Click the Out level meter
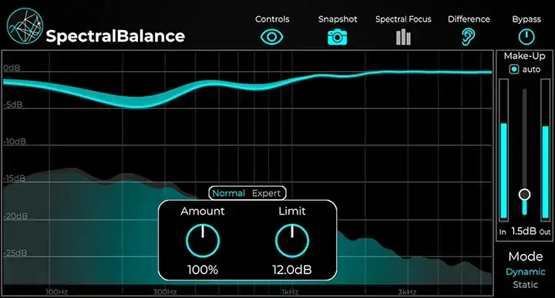This screenshot has height=298, width=555. pyautogui.click(x=546, y=150)
